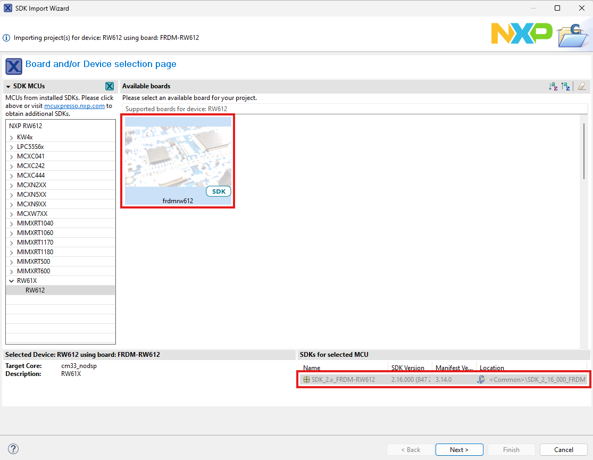
Task: Click the SDK_2.x_FRDM-RW612 package icon
Action: (306, 380)
